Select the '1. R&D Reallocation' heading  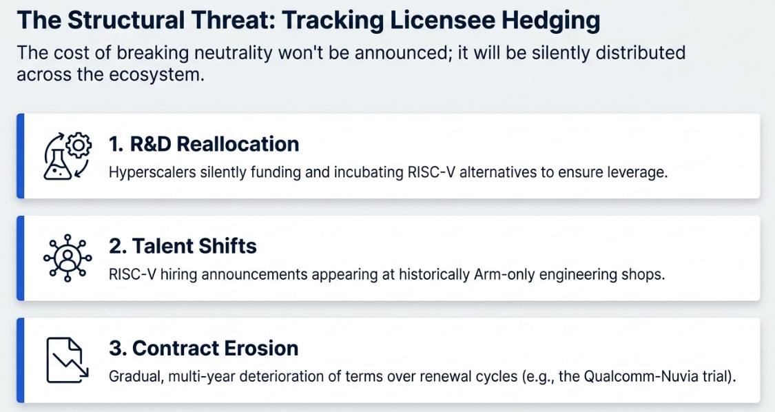point(204,144)
